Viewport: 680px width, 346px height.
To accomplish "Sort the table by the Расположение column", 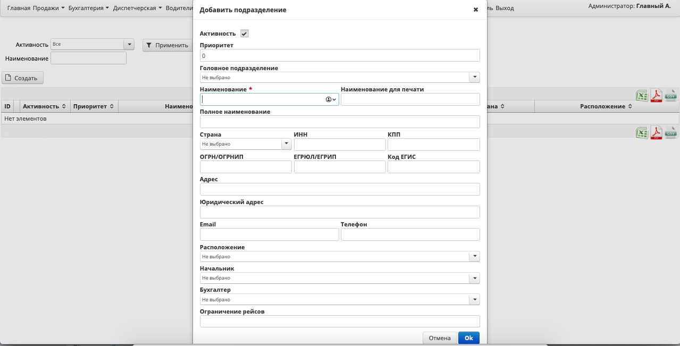I will click(606, 106).
